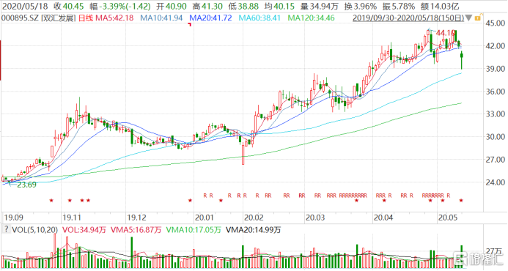The height and width of the screenshot is (271, 508).
Task: Click the 2019/09/30-2020/05/18(150日) range link
Action: pos(408,18)
